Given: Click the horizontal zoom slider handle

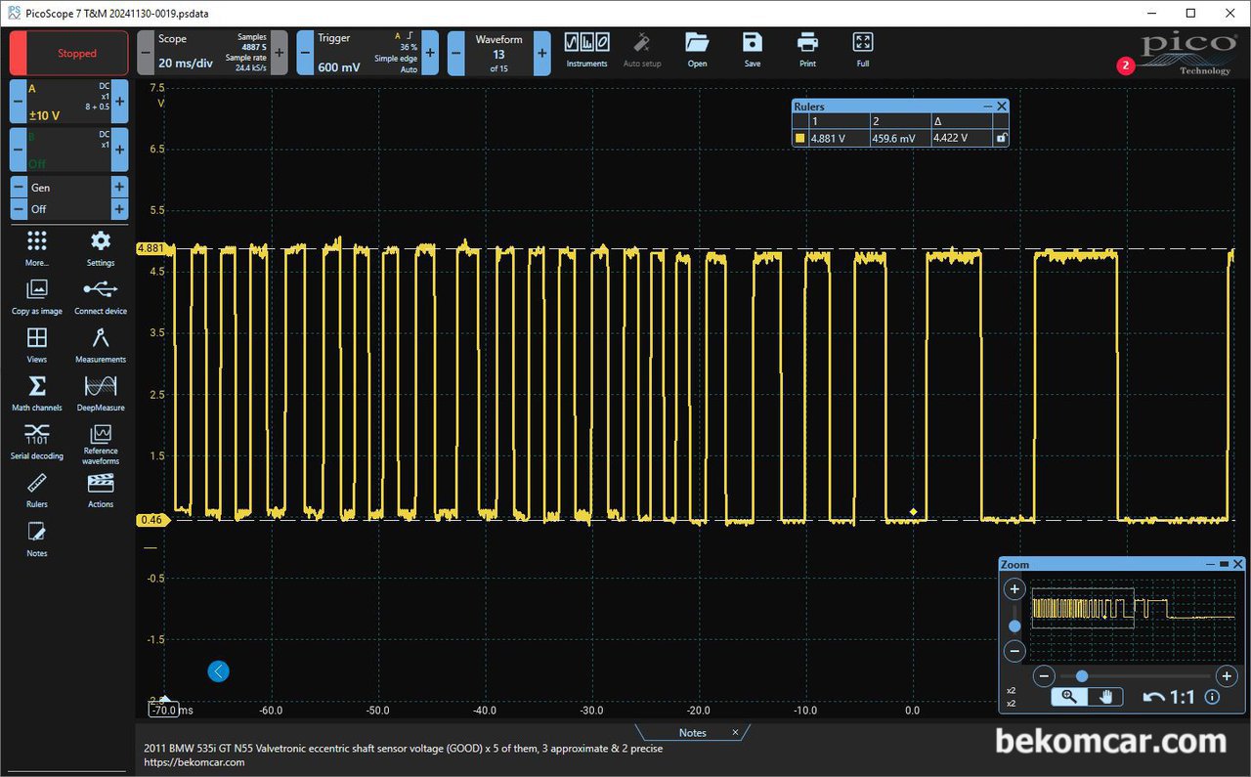Looking at the screenshot, I should click(1082, 676).
